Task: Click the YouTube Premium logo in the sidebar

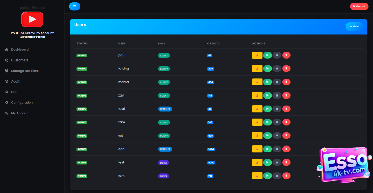Action: pyautogui.click(x=32, y=19)
